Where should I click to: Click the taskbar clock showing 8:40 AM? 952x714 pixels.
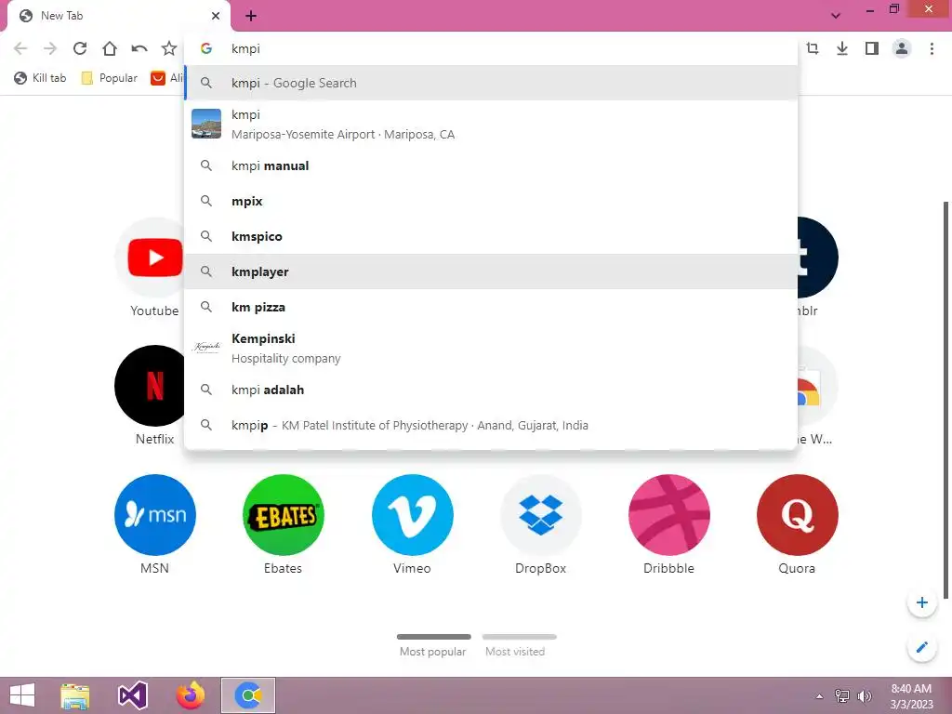point(911,695)
